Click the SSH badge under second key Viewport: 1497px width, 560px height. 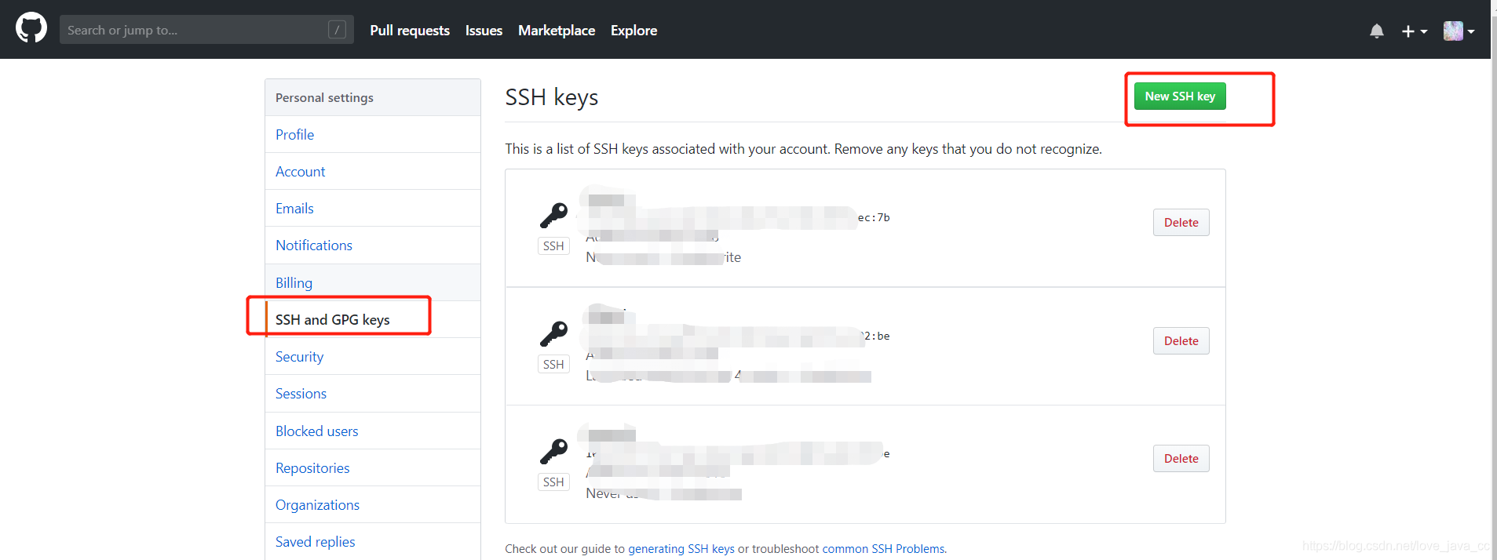tap(553, 365)
